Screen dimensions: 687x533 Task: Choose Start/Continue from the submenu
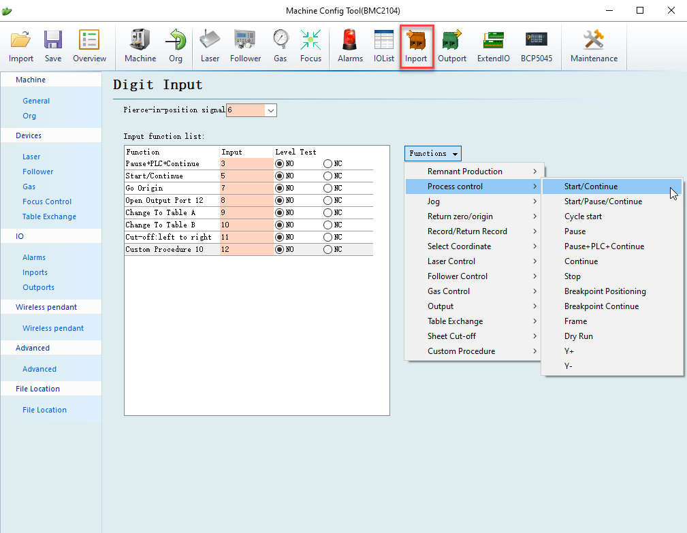[612, 187]
